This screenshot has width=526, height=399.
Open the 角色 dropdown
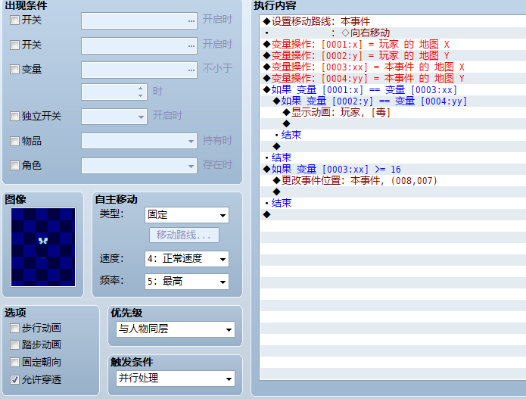coord(139,166)
